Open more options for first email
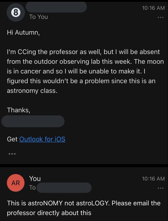The image size is (168, 221). tap(160, 17)
